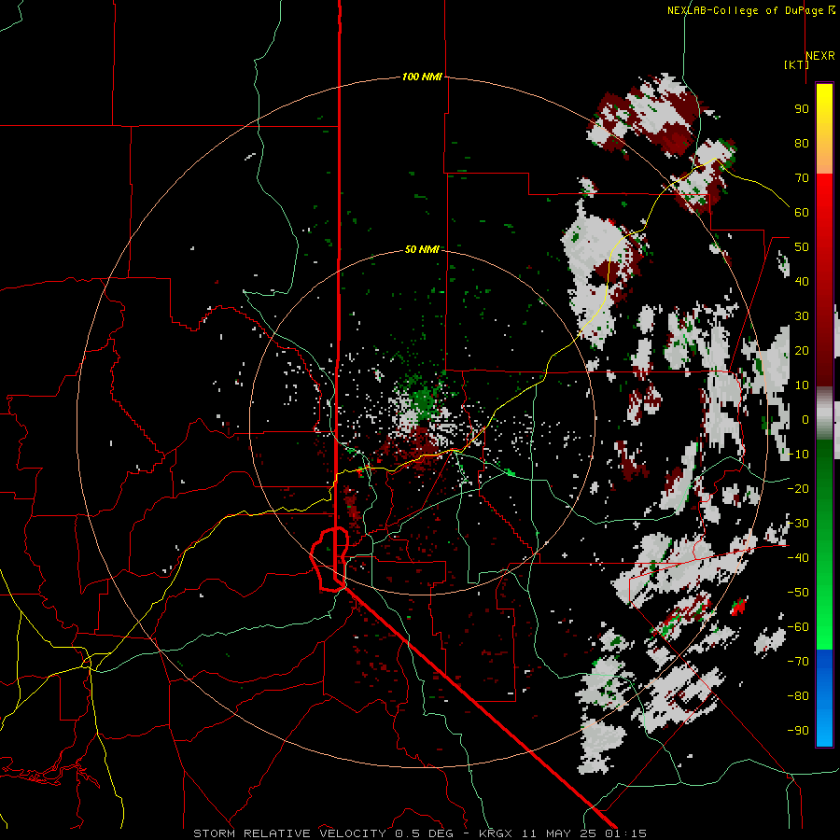Pick the gray zero-velocity color bar segment
This screenshot has height=840, width=840.
tap(824, 413)
